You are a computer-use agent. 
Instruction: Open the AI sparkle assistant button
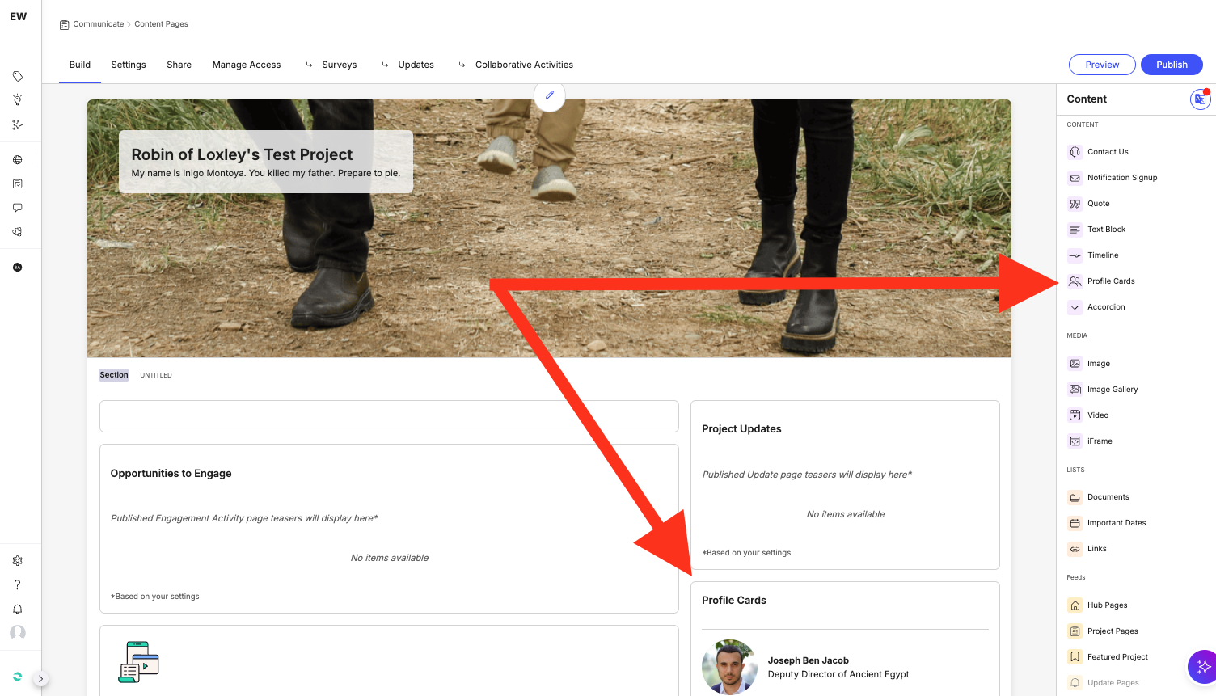pyautogui.click(x=1203, y=667)
